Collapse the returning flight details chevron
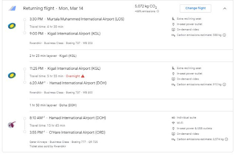Viewport: 236px width, 155px height. (x=225, y=8)
